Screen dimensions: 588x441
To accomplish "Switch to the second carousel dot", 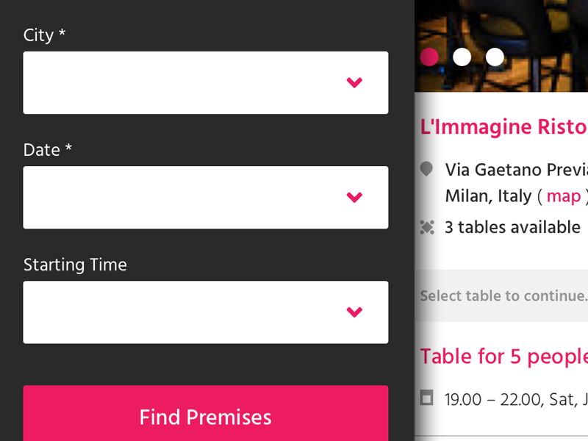I will 462,57.
